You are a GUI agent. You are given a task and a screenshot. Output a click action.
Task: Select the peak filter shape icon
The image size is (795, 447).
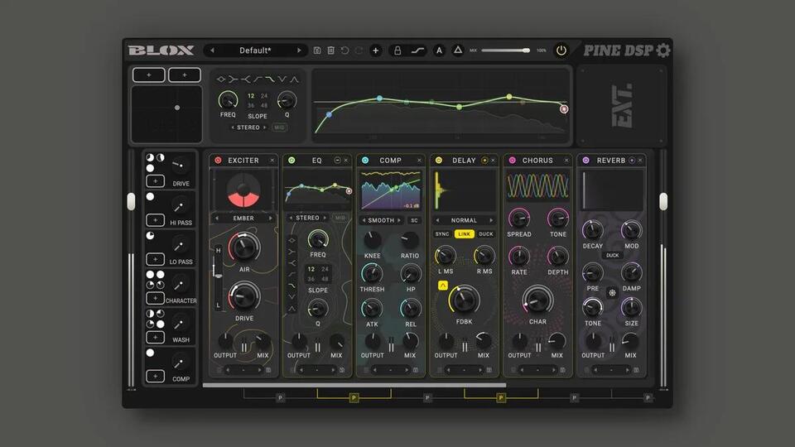(294, 79)
